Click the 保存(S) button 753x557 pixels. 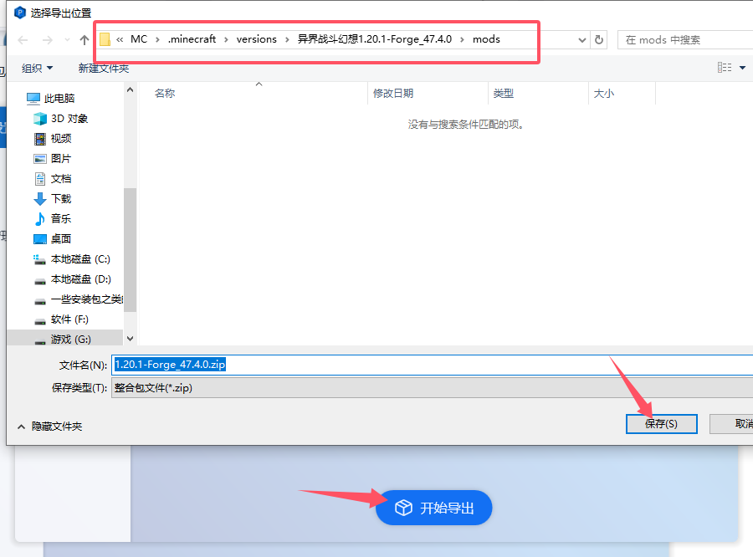point(661,424)
